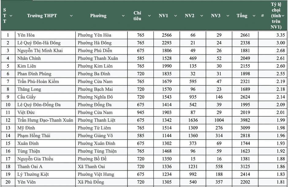This screenshot has width=288, height=187.
Task: Open the Chỉ tiêu column filter chevron
Action: pos(149,16)
